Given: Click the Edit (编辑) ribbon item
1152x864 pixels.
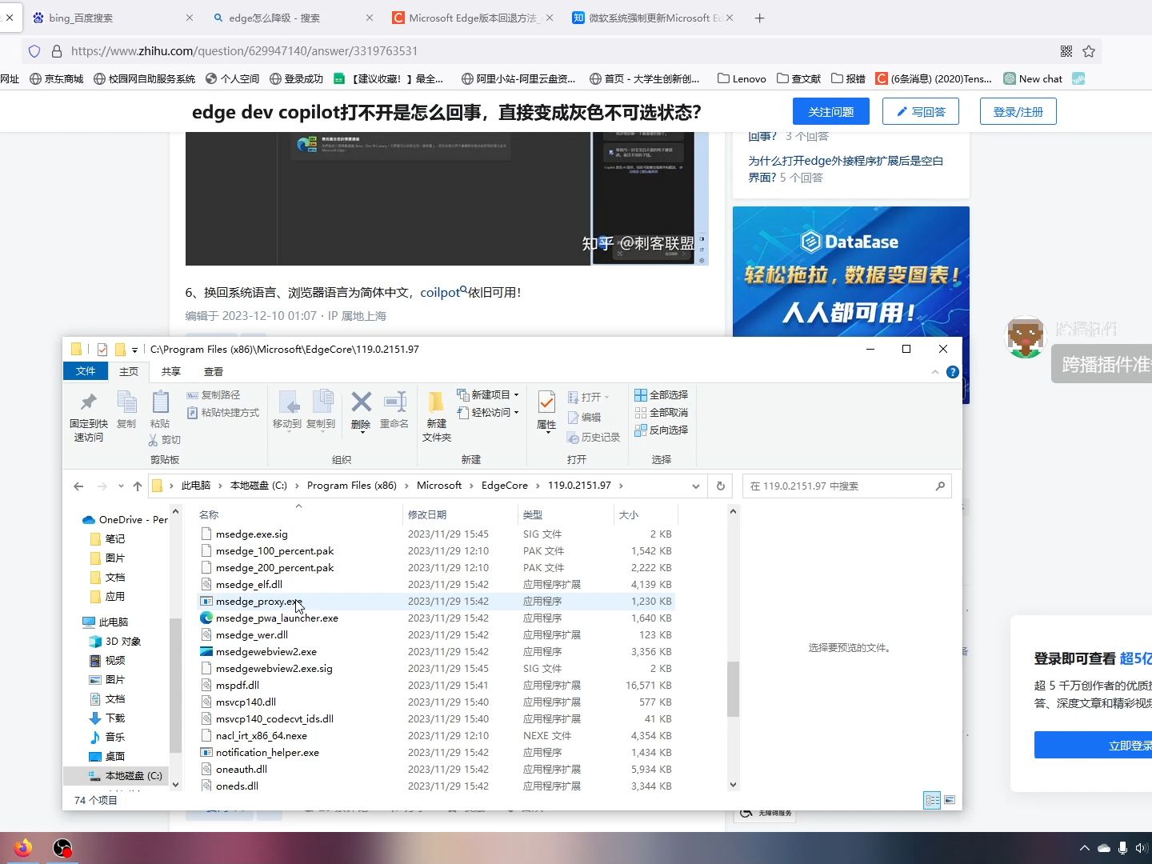Looking at the screenshot, I should [x=585, y=418].
